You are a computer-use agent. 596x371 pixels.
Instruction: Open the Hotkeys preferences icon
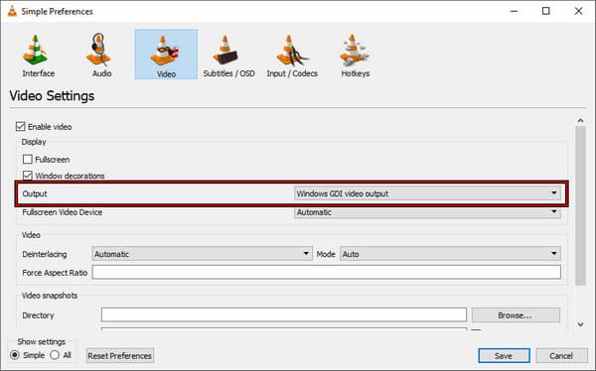click(x=355, y=50)
